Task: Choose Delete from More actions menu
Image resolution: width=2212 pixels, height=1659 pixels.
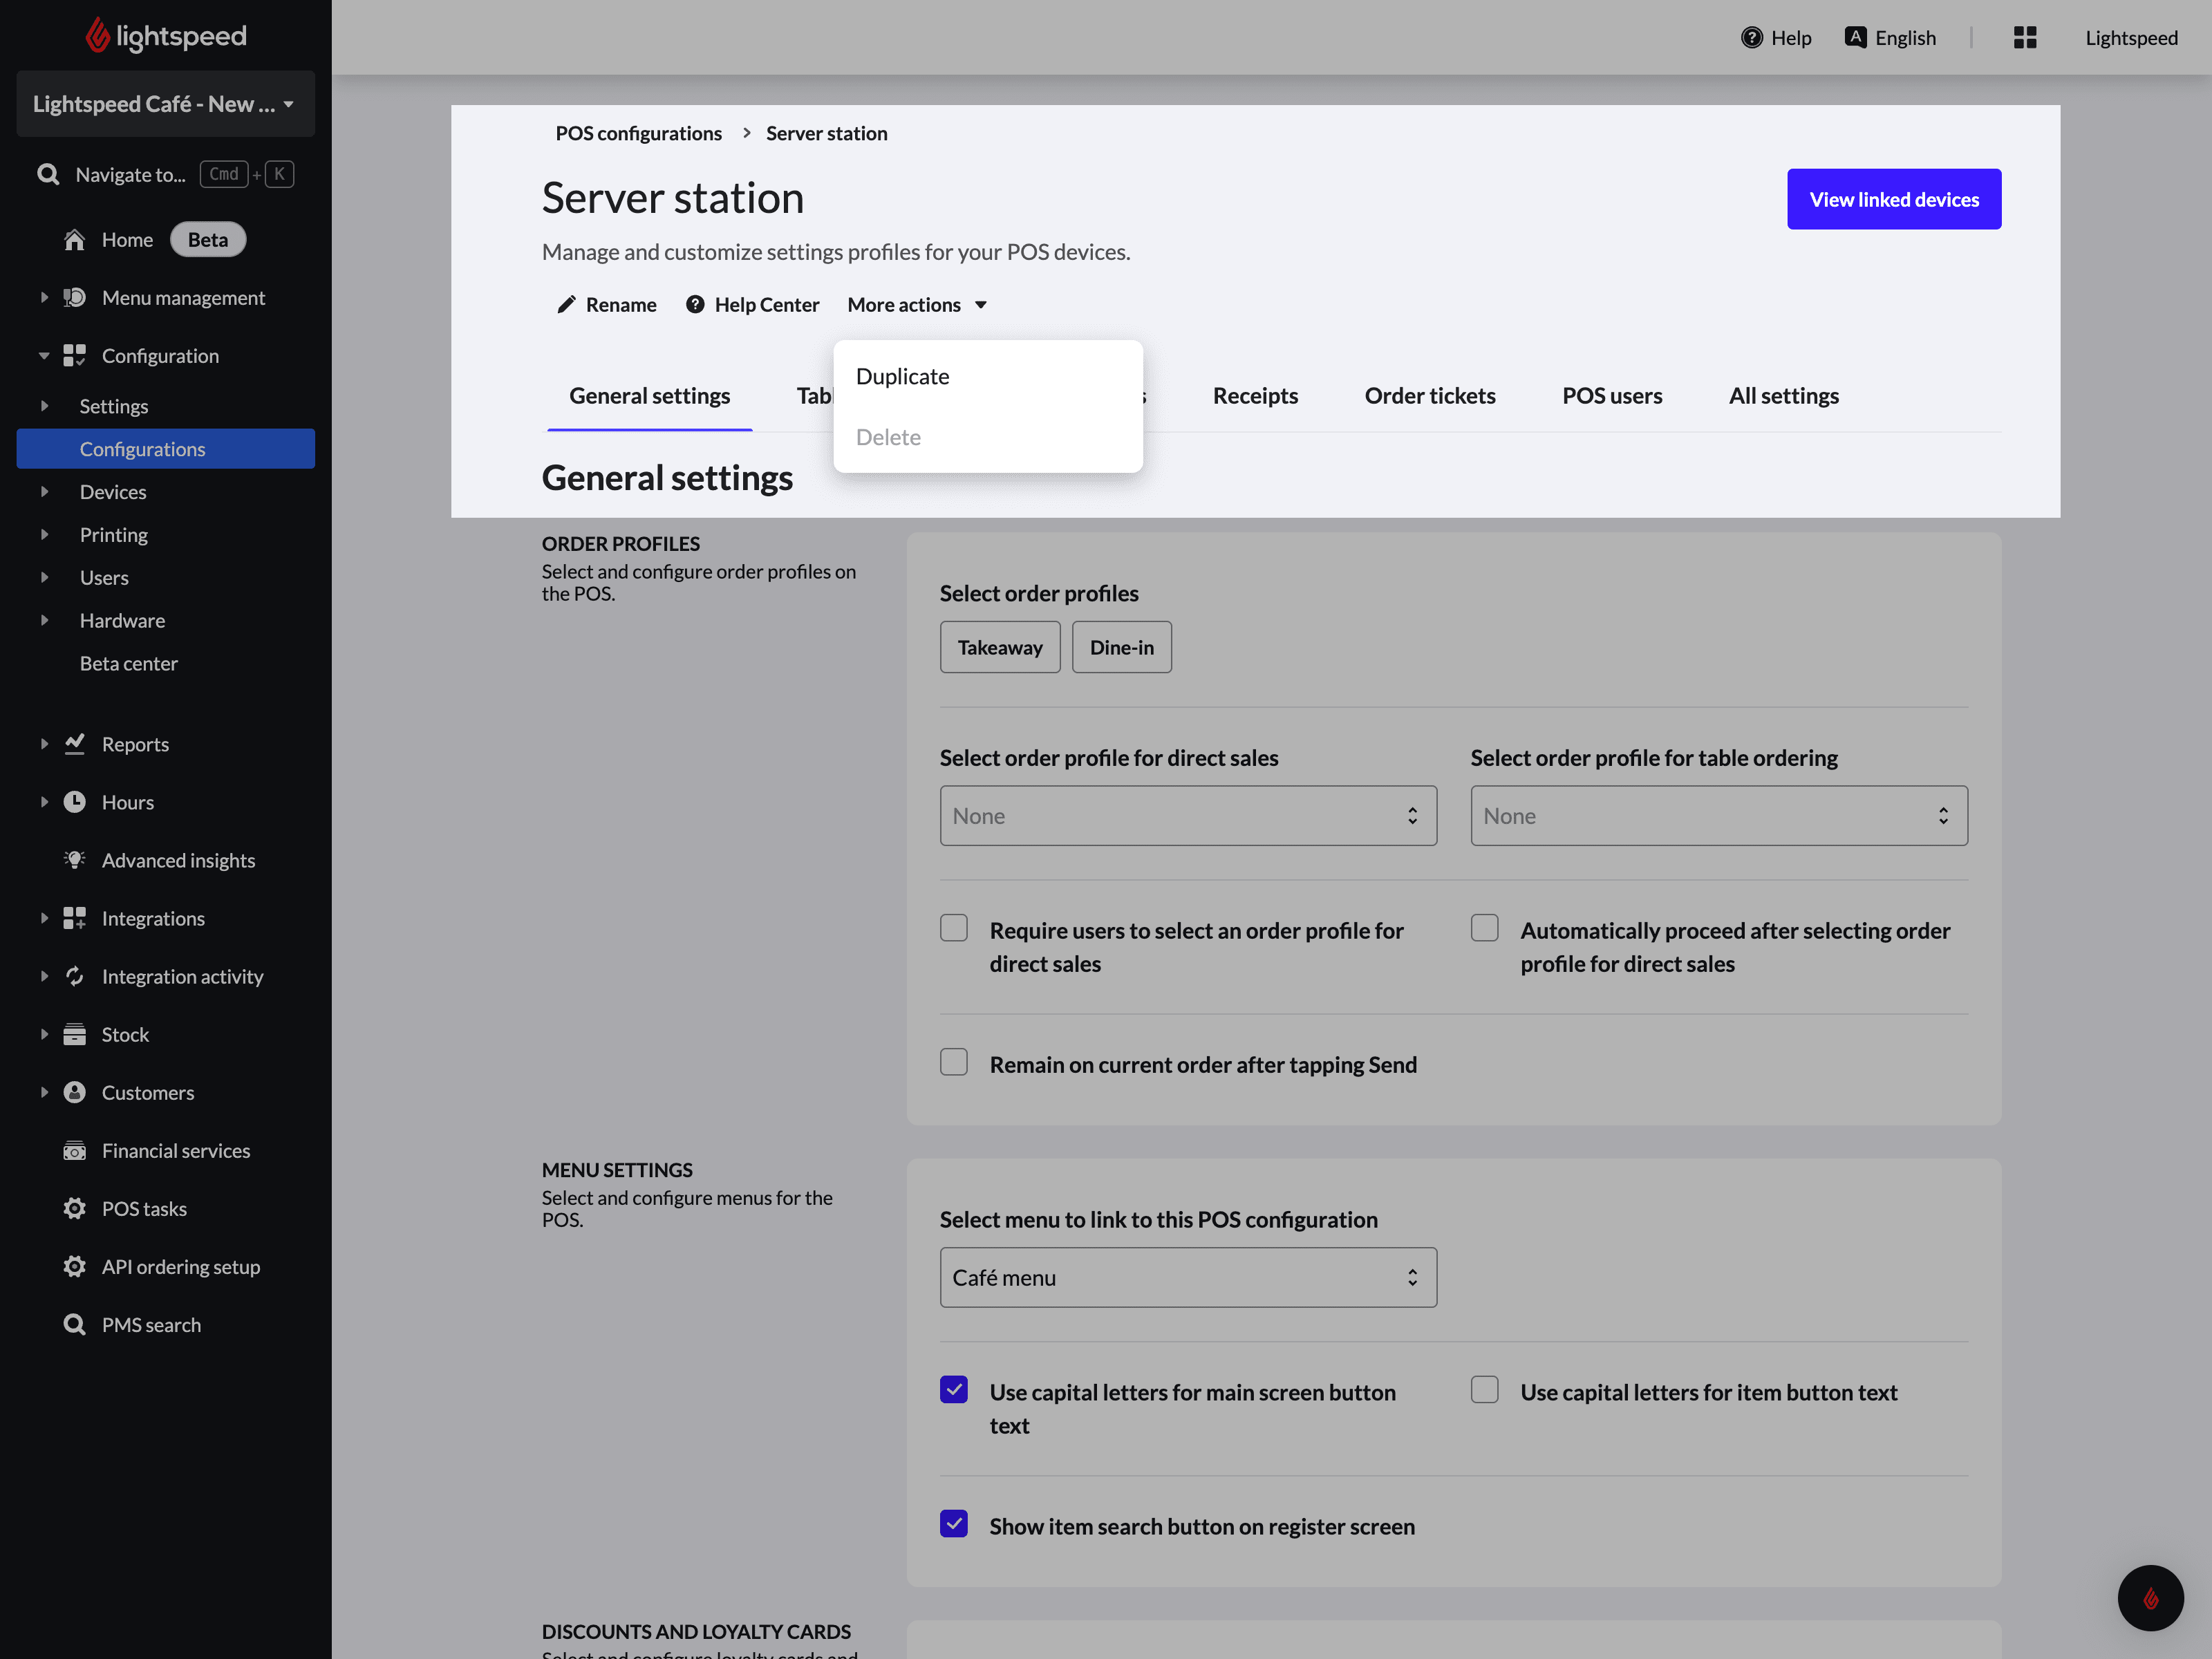Action: tap(988, 438)
